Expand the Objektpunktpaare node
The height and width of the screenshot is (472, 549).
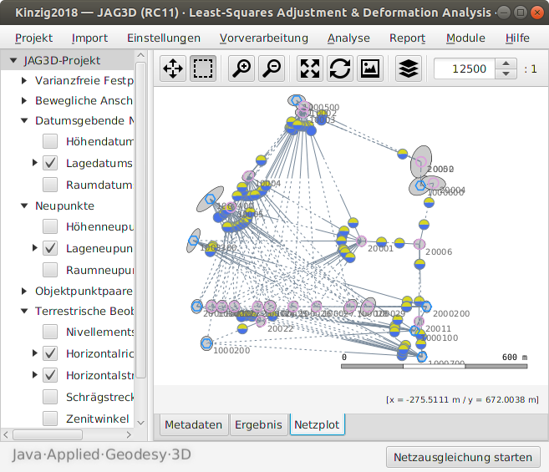tap(23, 291)
